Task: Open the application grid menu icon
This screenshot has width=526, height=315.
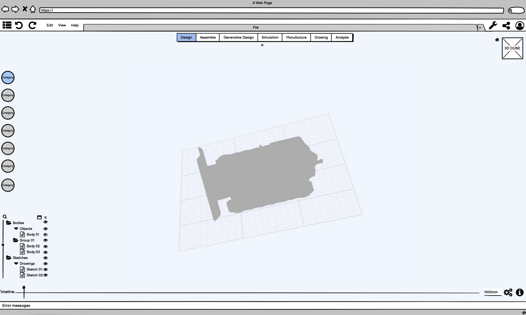Action: [7, 25]
